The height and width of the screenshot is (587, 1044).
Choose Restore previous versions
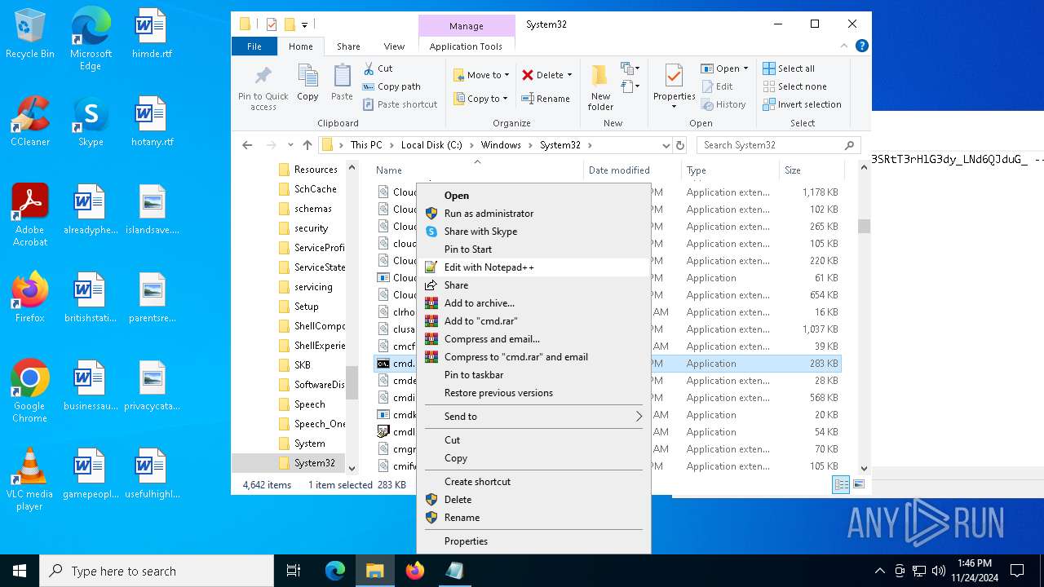533,393
